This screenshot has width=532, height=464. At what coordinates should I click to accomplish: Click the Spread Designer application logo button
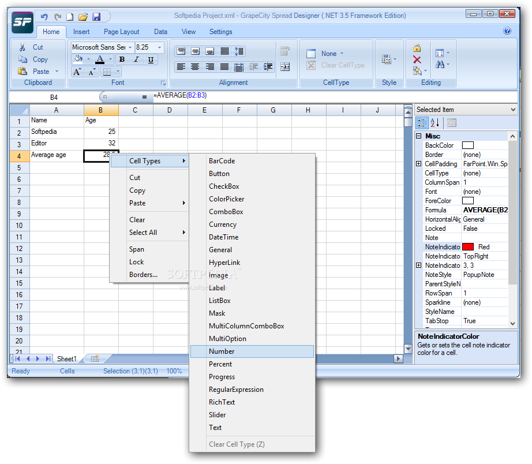click(x=23, y=23)
